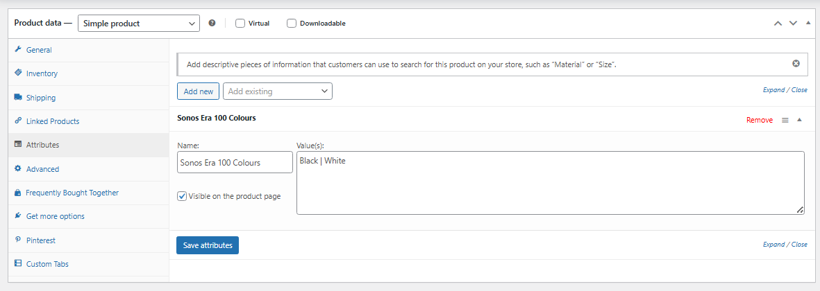Move Product data panel down
The image size is (820, 291).
click(x=793, y=24)
